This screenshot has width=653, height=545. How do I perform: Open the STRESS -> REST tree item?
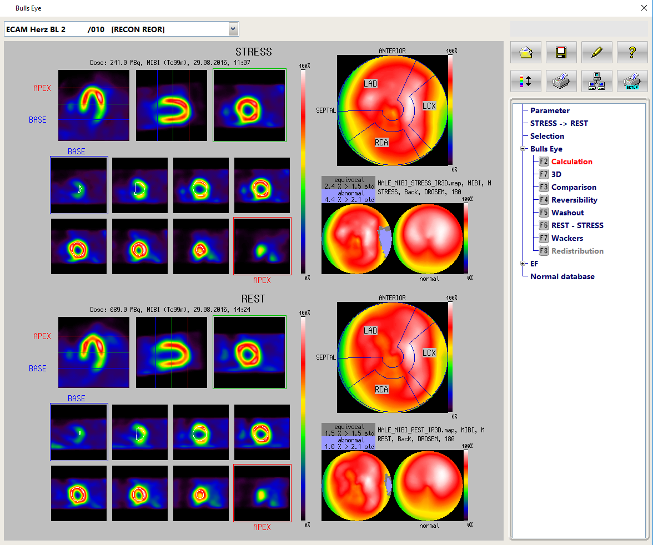tap(559, 123)
